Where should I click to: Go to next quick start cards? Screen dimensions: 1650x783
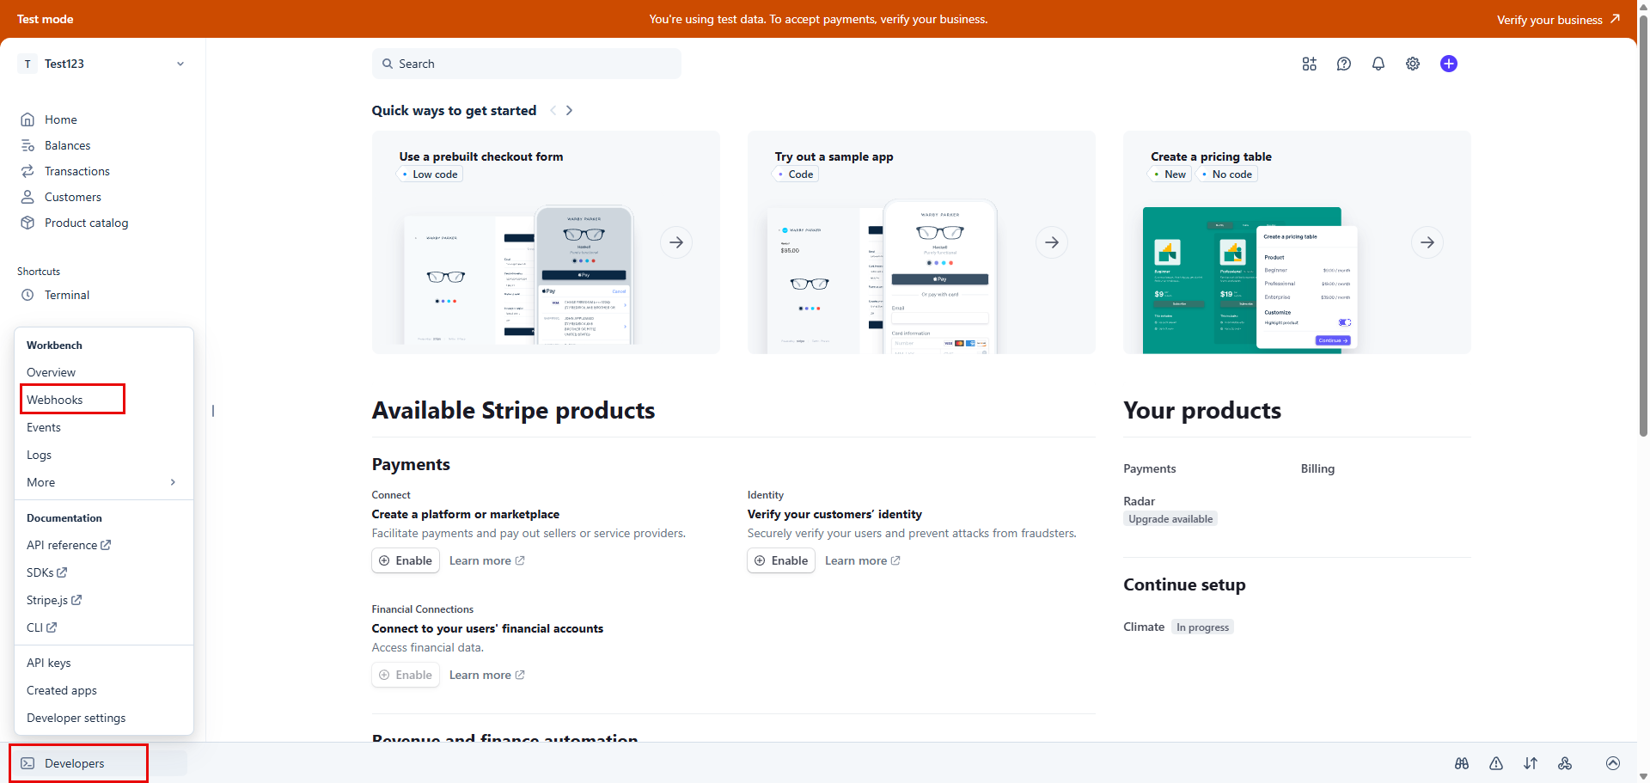pyautogui.click(x=569, y=110)
